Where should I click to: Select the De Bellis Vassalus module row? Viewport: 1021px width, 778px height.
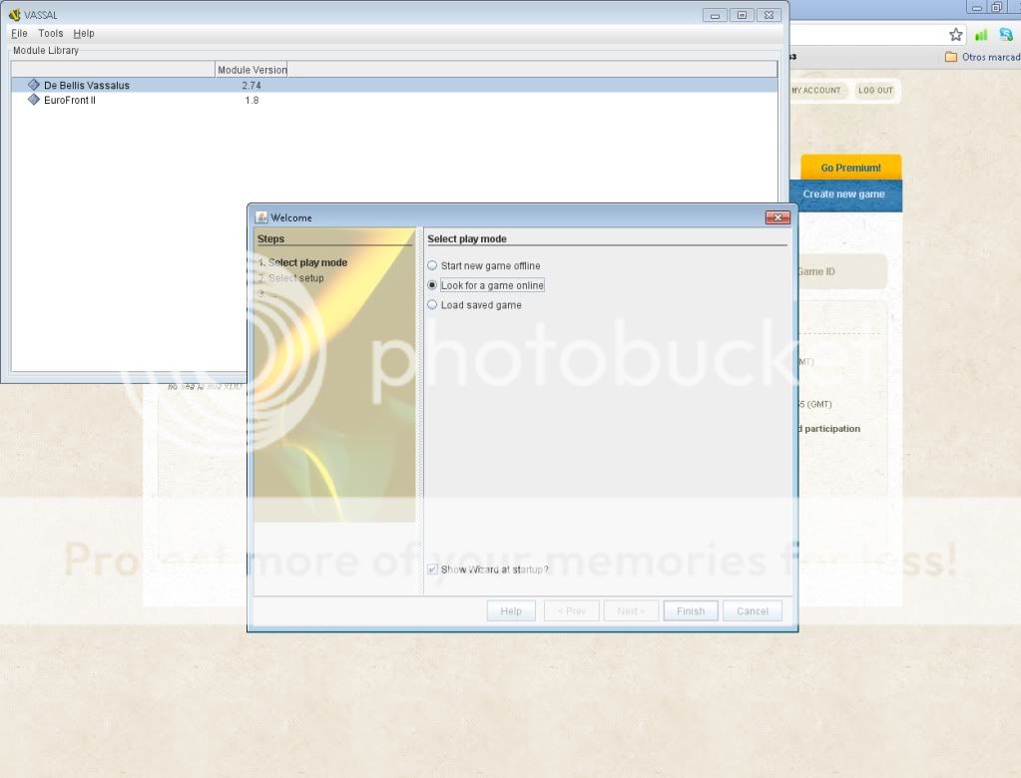394,85
